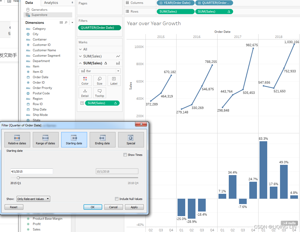
Task: Click the view data grid icon in Dimensions
Action: click(61, 23)
